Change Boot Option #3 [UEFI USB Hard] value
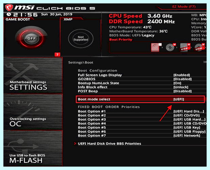The height and width of the screenshot is (170, 210). (x=189, y=119)
